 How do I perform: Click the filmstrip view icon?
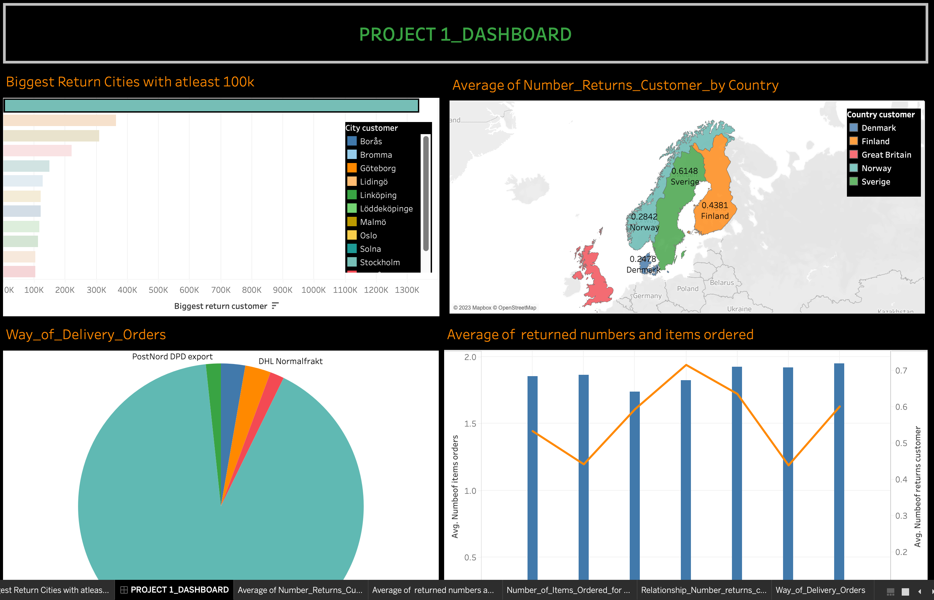coord(890,592)
